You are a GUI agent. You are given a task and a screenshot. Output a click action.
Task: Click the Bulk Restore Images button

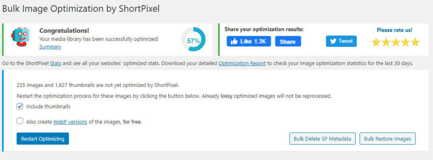pos(387,139)
